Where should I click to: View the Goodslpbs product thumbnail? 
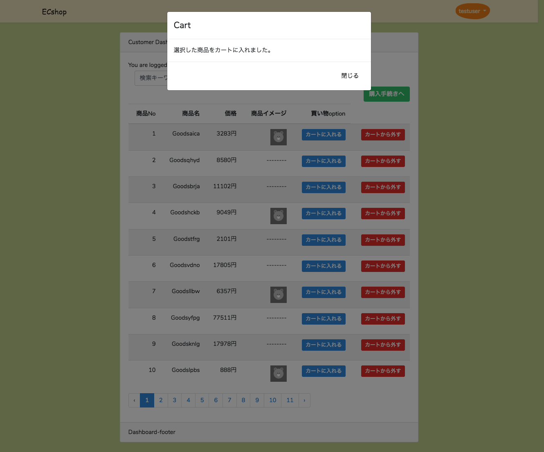279,374
